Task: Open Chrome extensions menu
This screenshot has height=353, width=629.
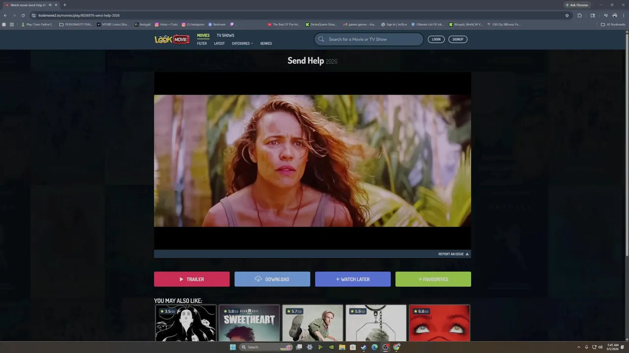Action: (x=580, y=15)
